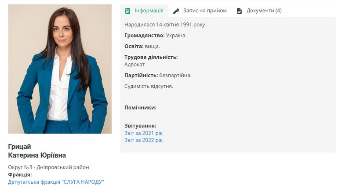Screen dimensions: 349x196
Task: Click the document icon beside Документи
Action: coord(239,11)
